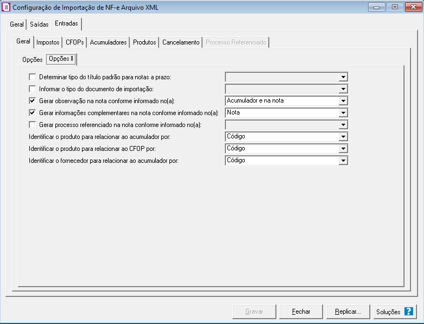The width and height of the screenshot is (424, 324).
Task: Enable 'Determinar tipo do título padrão' checkbox
Action: point(33,77)
